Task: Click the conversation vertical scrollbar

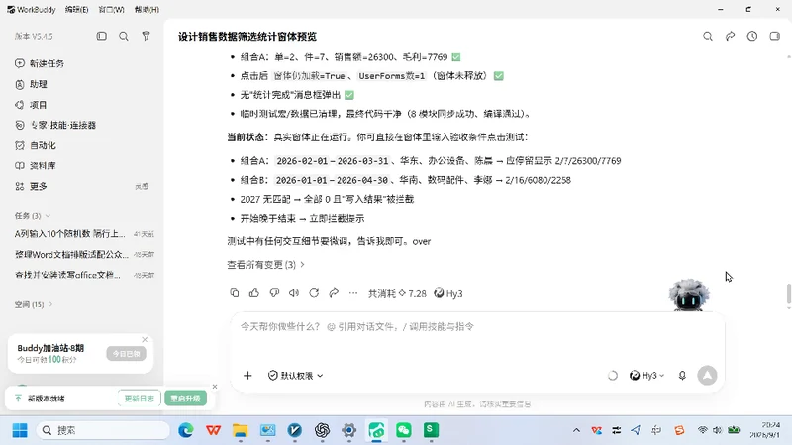Action: tap(788, 294)
